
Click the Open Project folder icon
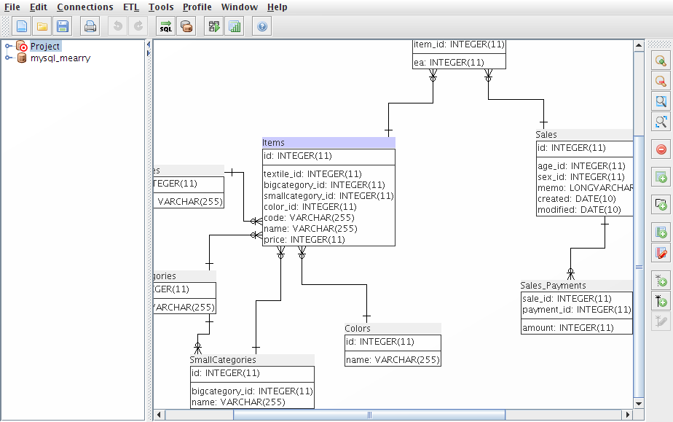coord(42,27)
